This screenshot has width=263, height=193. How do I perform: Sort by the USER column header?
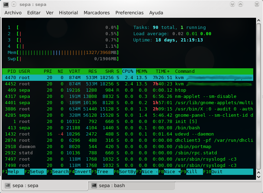click(x=24, y=71)
